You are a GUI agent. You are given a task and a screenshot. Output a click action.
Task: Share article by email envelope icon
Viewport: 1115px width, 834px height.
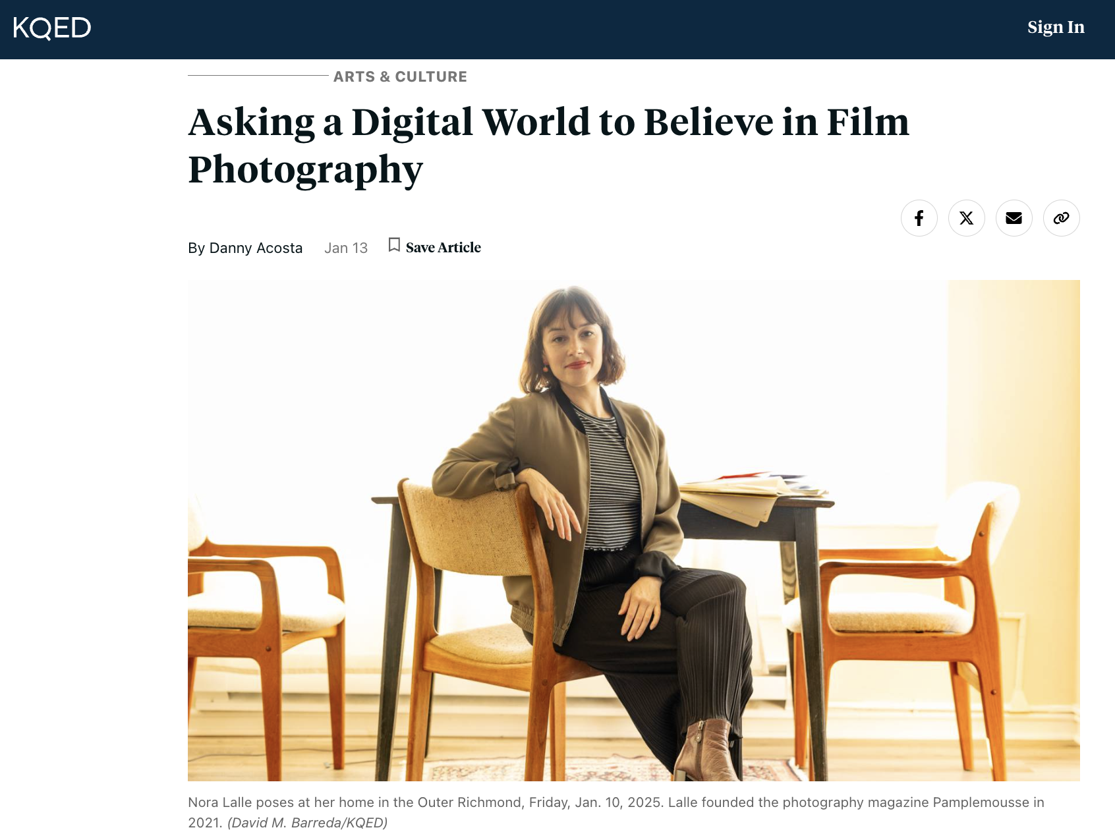(1014, 218)
